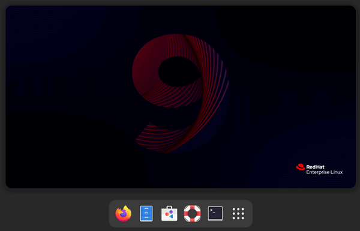
Task: Activate the workspace preview showing RHEL wallpaper
Action: coord(181,97)
